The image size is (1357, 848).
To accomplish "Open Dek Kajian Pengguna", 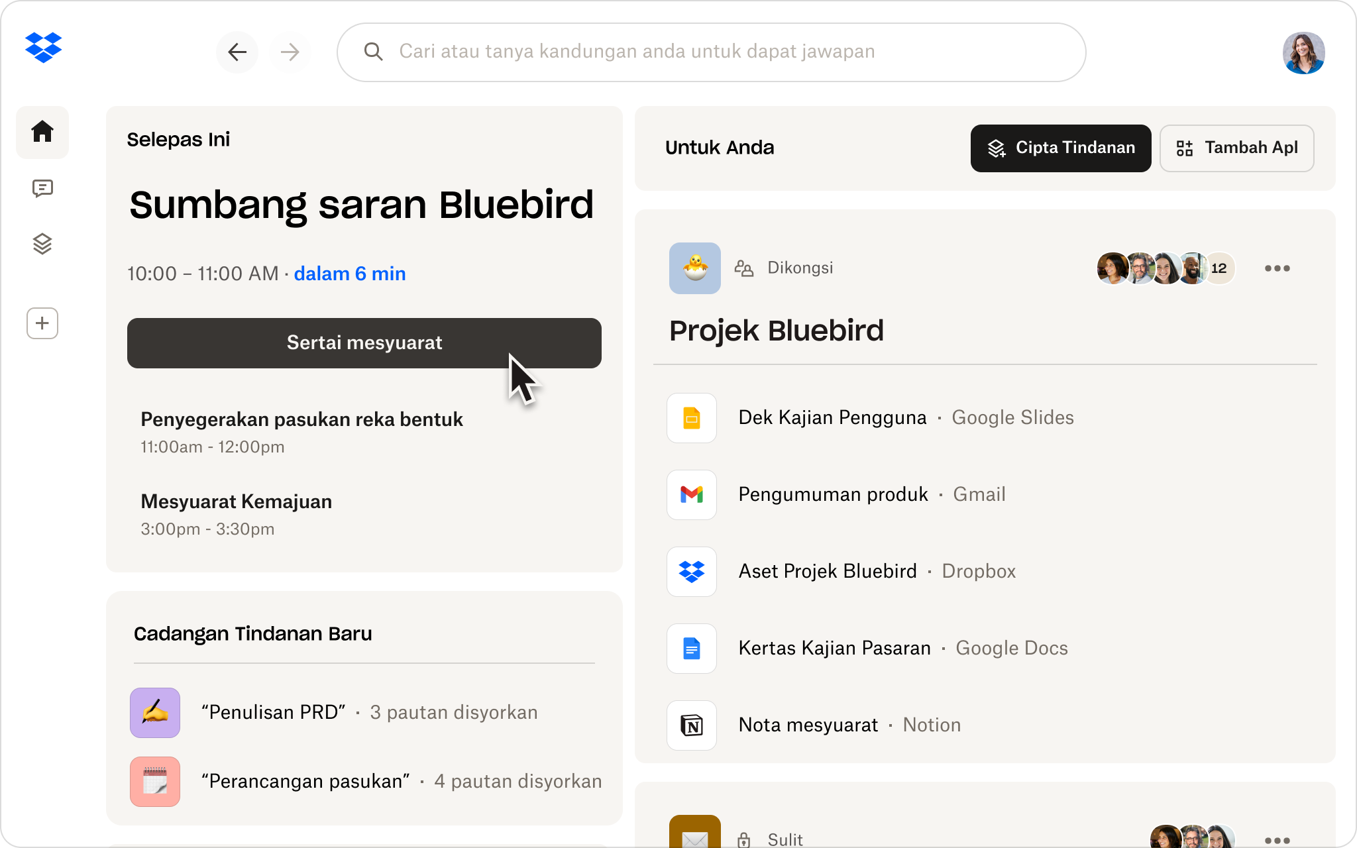I will (832, 418).
